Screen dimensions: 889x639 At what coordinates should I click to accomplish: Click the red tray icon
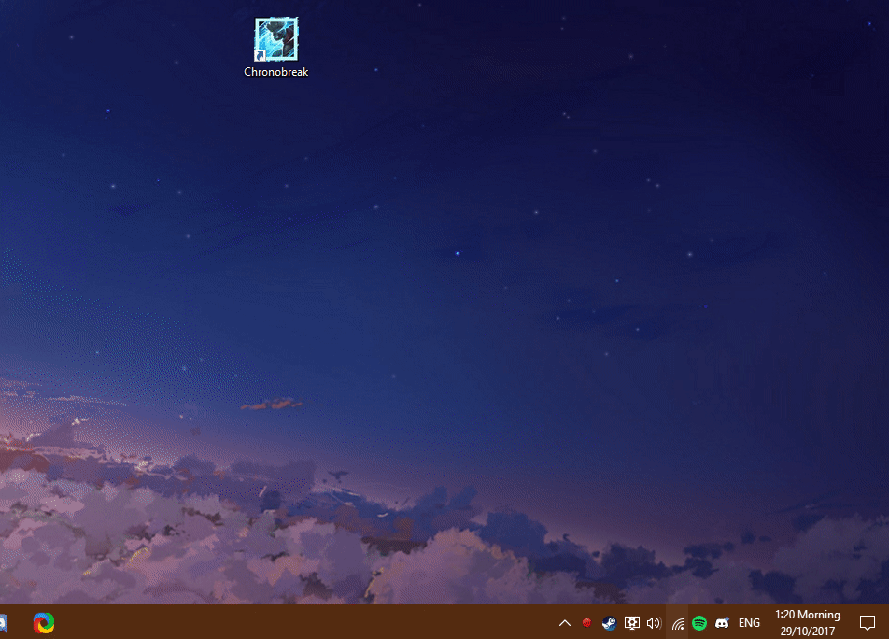(586, 623)
